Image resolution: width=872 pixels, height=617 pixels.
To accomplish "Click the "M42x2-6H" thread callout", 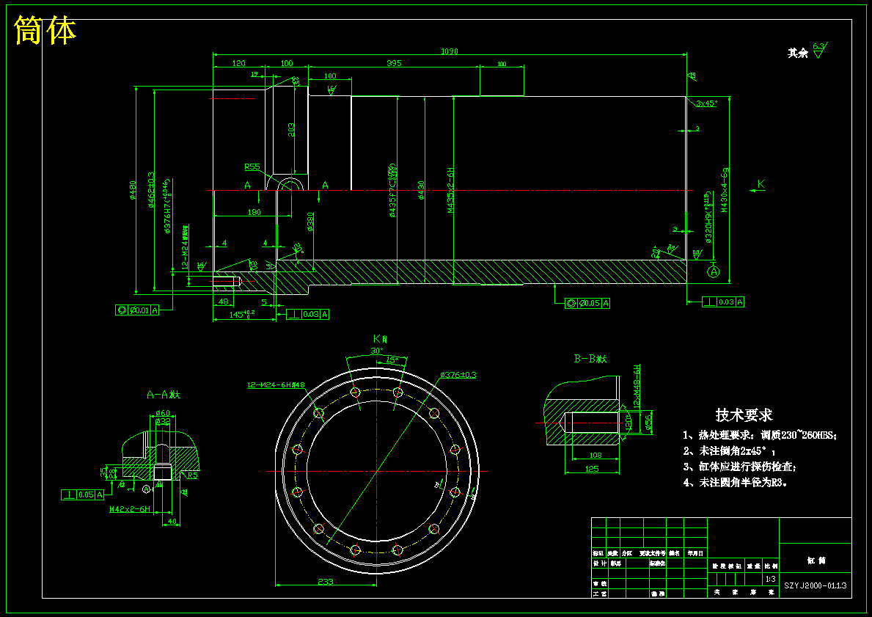I will [130, 509].
